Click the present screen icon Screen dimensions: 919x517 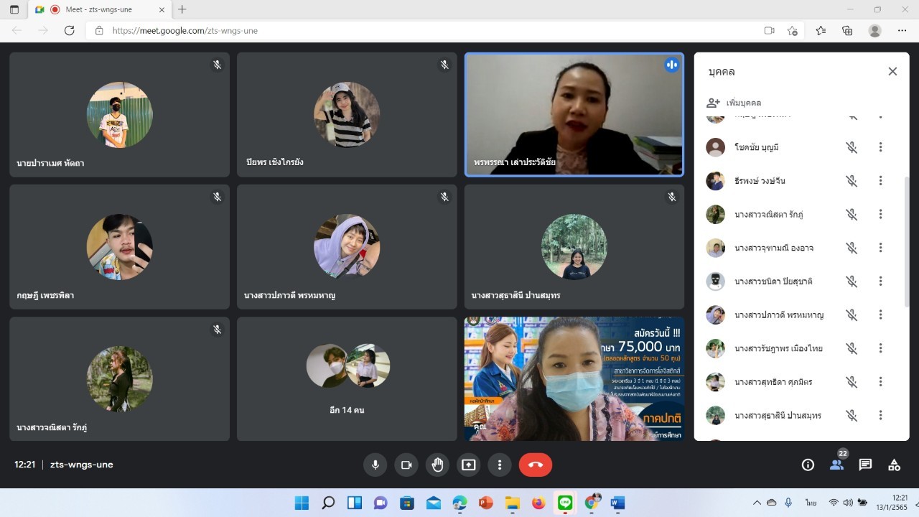click(468, 465)
